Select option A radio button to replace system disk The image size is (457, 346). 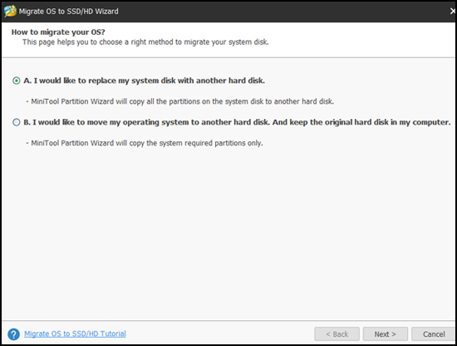[x=17, y=81]
